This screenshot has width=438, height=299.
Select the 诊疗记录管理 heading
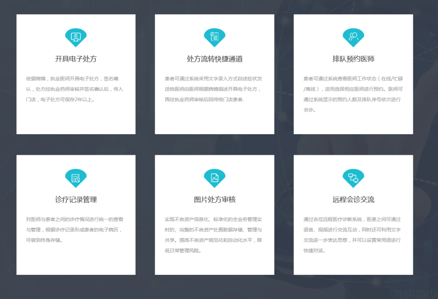tap(76, 200)
